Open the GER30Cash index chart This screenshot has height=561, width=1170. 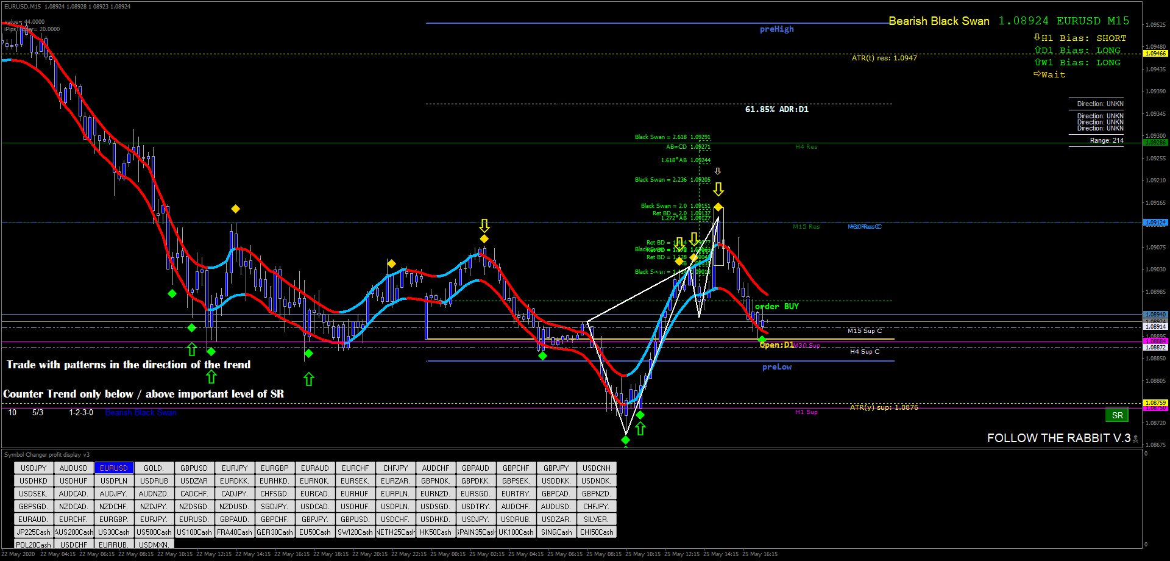(275, 532)
